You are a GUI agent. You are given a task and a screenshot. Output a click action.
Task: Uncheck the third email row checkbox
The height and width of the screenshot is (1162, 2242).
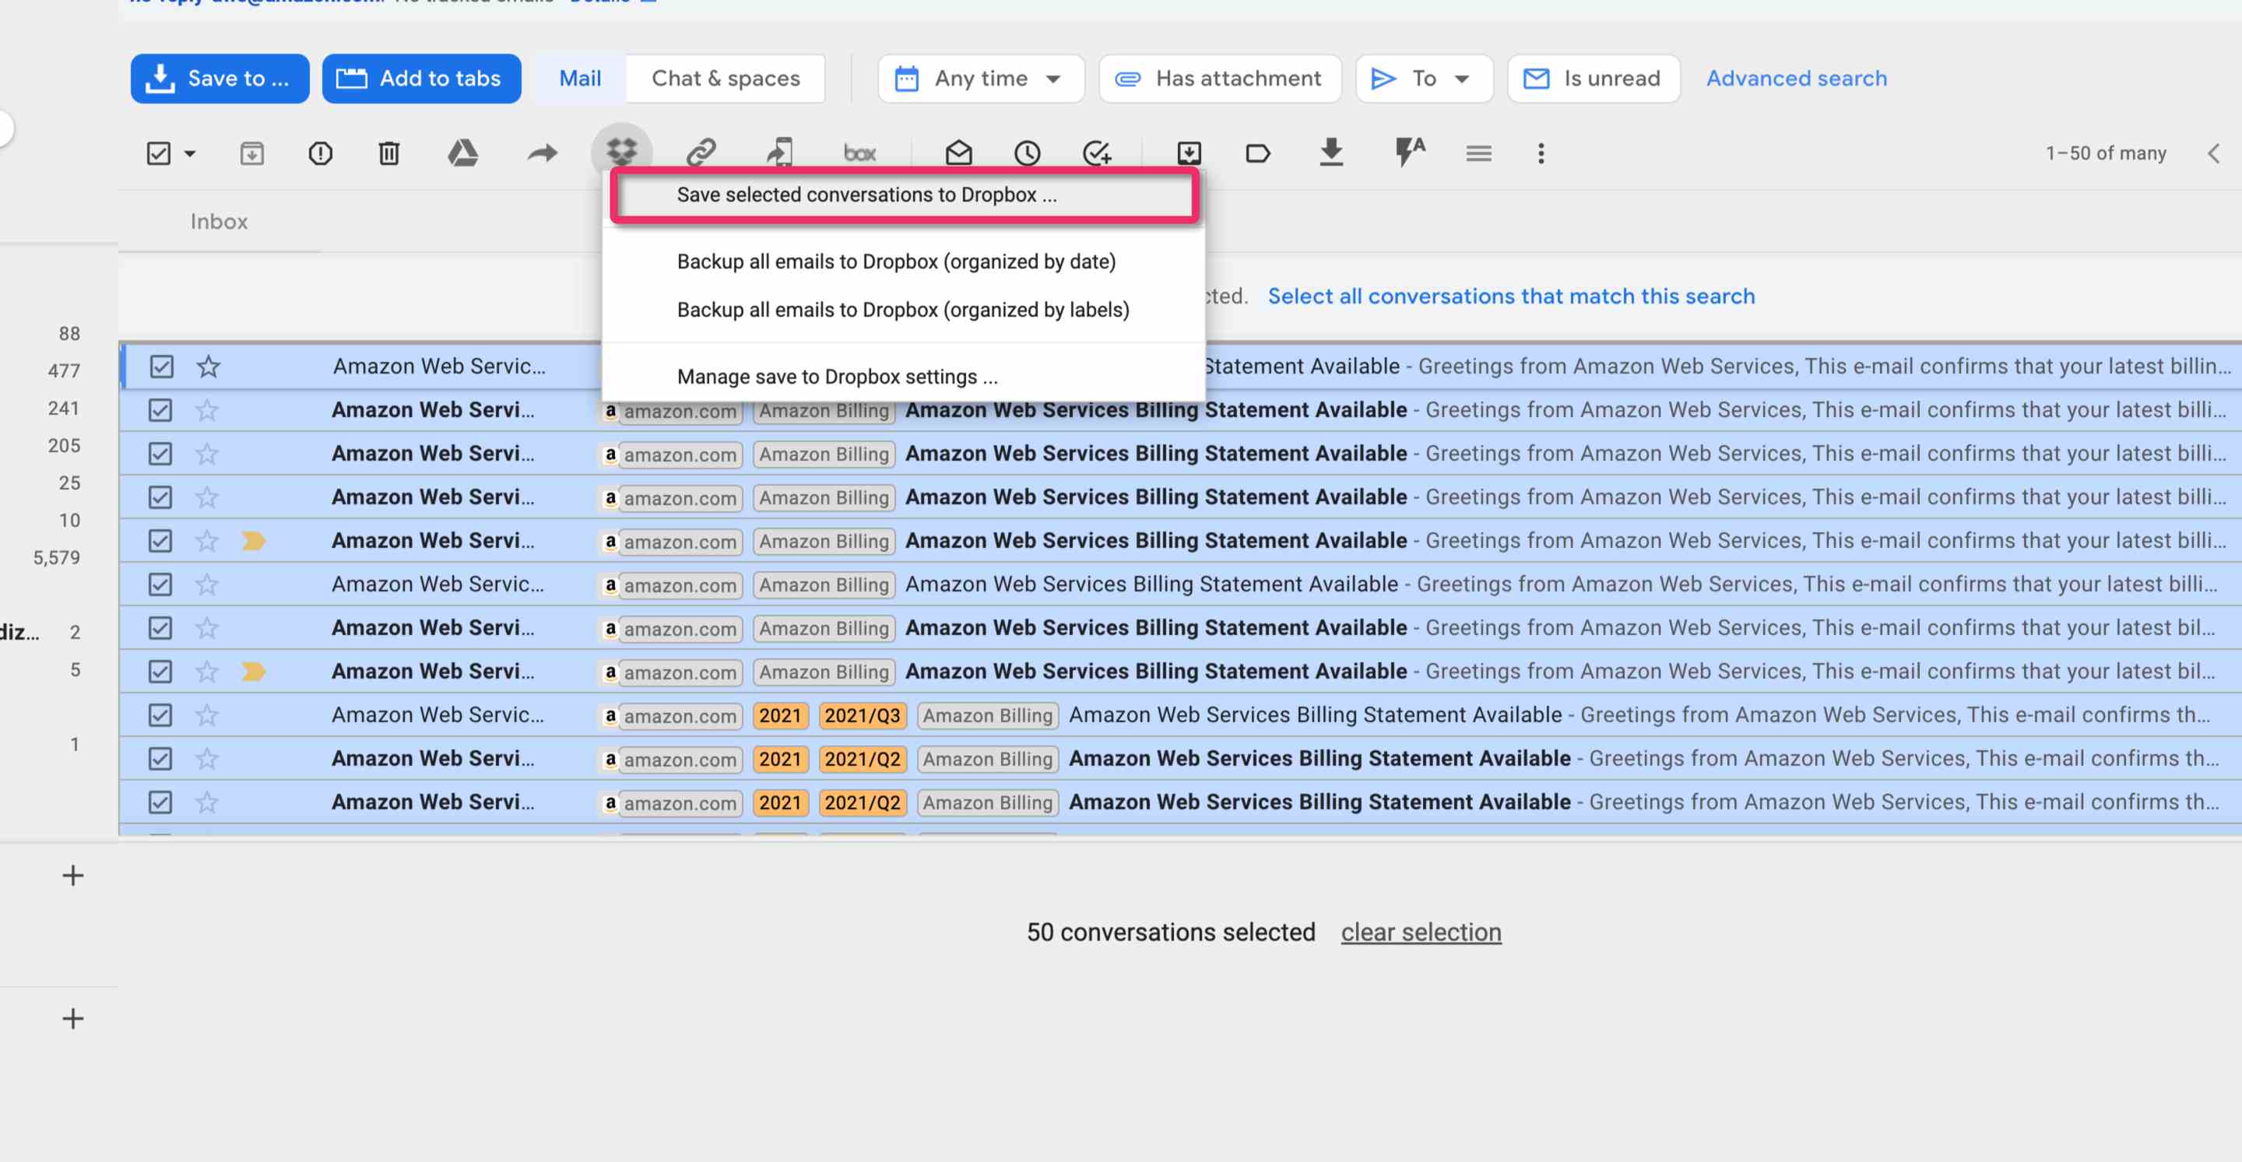[x=160, y=454]
